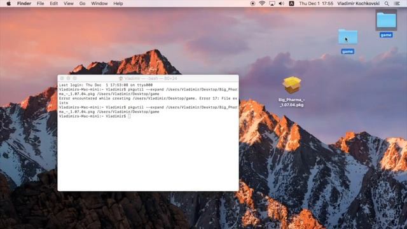Screen dimensions: 407x229
Task: Open Notification Center
Action: pos(397,3)
